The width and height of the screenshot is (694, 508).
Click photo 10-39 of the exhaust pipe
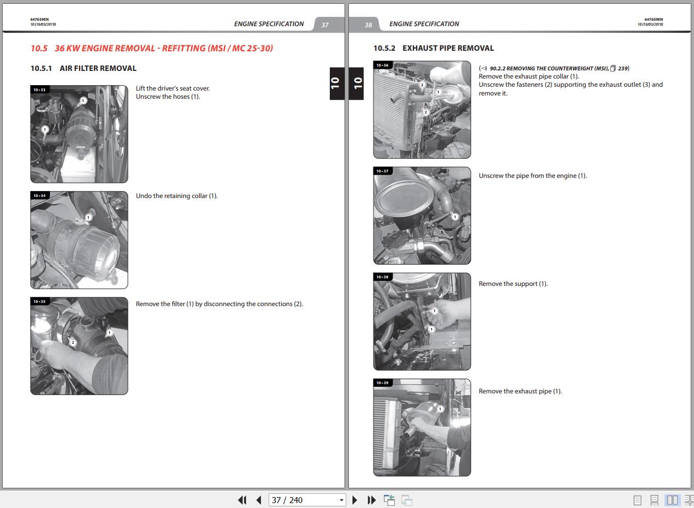pyautogui.click(x=422, y=427)
